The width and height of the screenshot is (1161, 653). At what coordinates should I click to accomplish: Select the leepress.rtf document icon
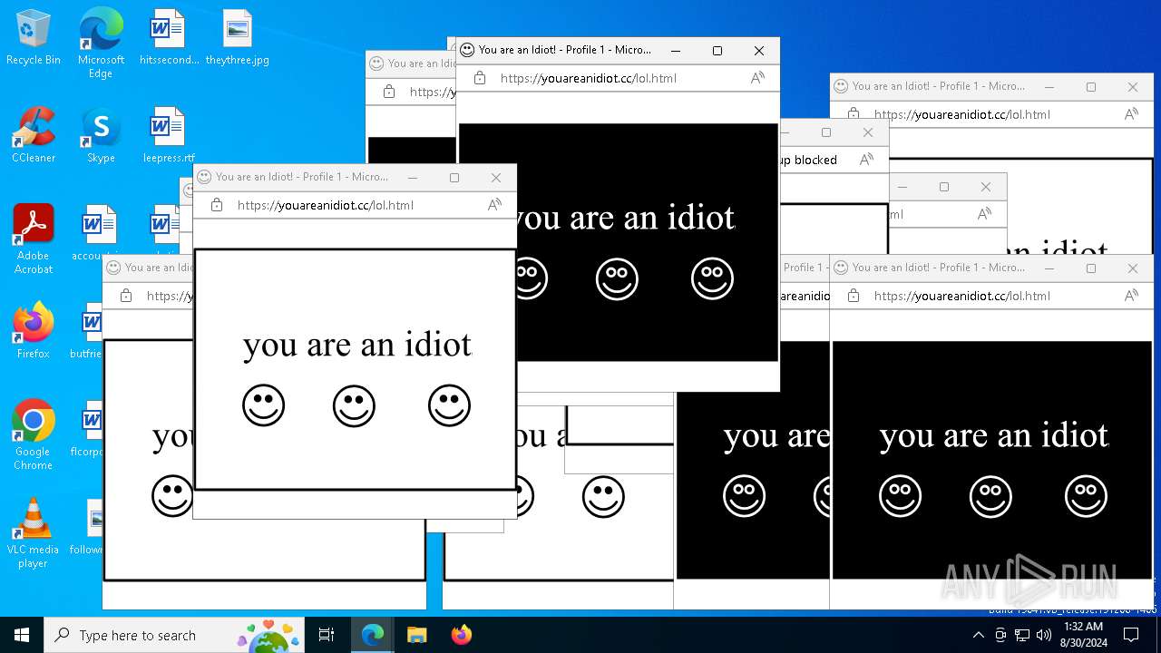coord(169,135)
